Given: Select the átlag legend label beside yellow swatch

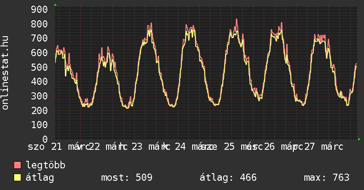Looking at the screenshot, I should [x=40, y=178].
